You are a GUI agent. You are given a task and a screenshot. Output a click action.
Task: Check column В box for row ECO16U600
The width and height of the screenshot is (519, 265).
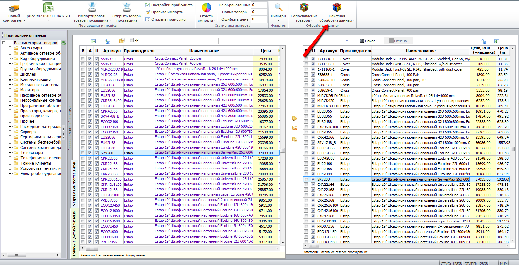pyautogui.click(x=83, y=221)
